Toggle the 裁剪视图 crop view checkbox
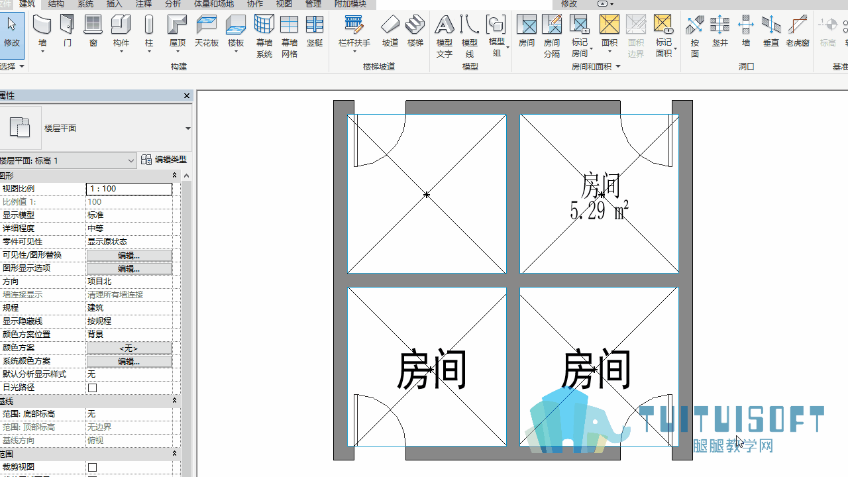Screen dimensions: 848x477 click(93, 467)
